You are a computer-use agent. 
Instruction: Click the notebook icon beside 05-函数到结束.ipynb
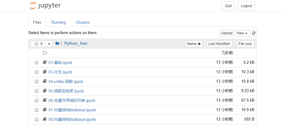(x=45, y=91)
